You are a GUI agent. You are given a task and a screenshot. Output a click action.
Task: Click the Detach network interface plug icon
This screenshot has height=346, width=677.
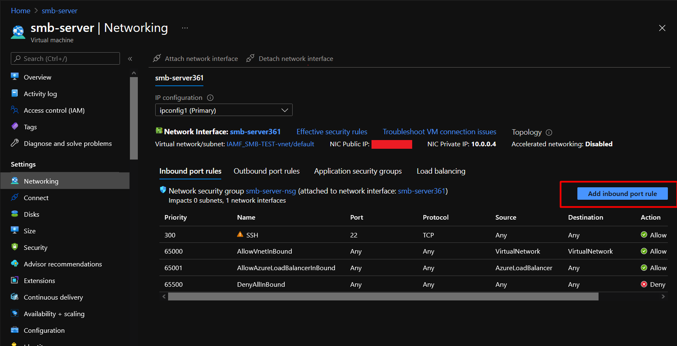(x=250, y=58)
